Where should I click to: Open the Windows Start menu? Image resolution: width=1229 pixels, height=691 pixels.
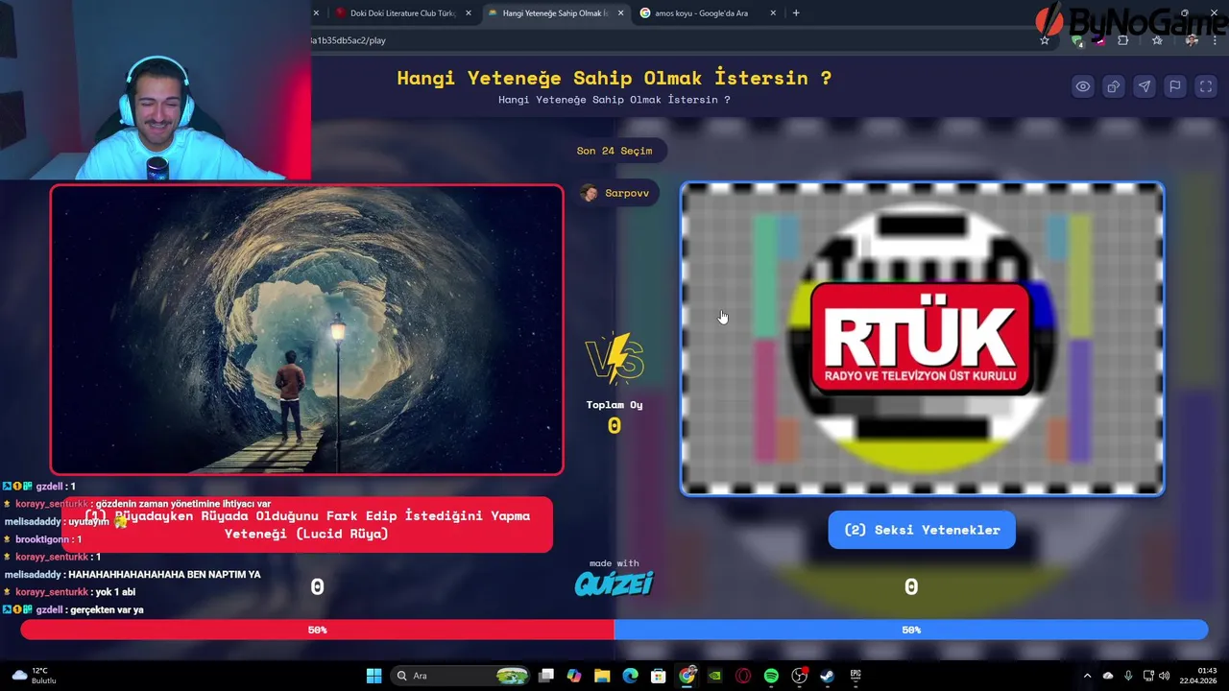point(374,676)
